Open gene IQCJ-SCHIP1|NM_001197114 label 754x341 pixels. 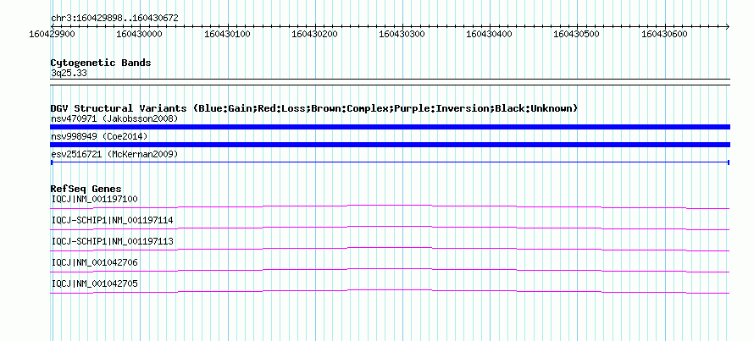click(112, 221)
